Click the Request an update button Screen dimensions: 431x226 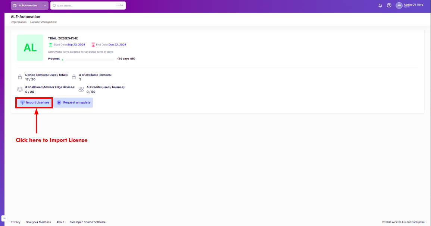tap(74, 103)
